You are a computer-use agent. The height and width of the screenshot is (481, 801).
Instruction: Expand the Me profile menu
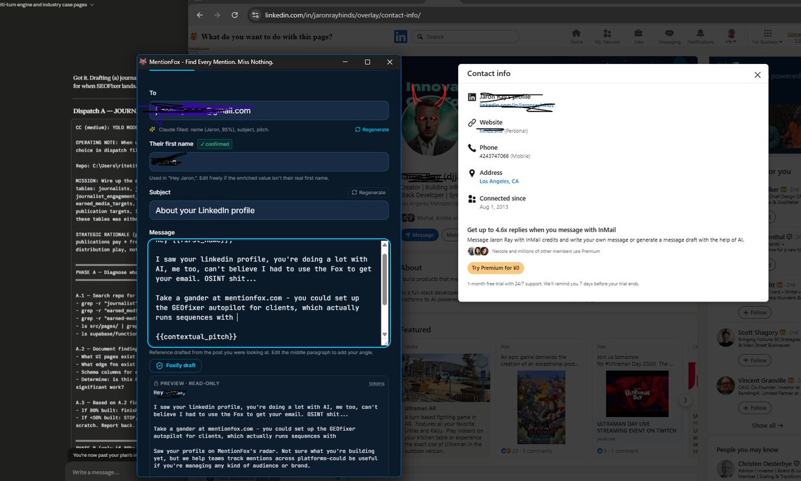(x=731, y=36)
